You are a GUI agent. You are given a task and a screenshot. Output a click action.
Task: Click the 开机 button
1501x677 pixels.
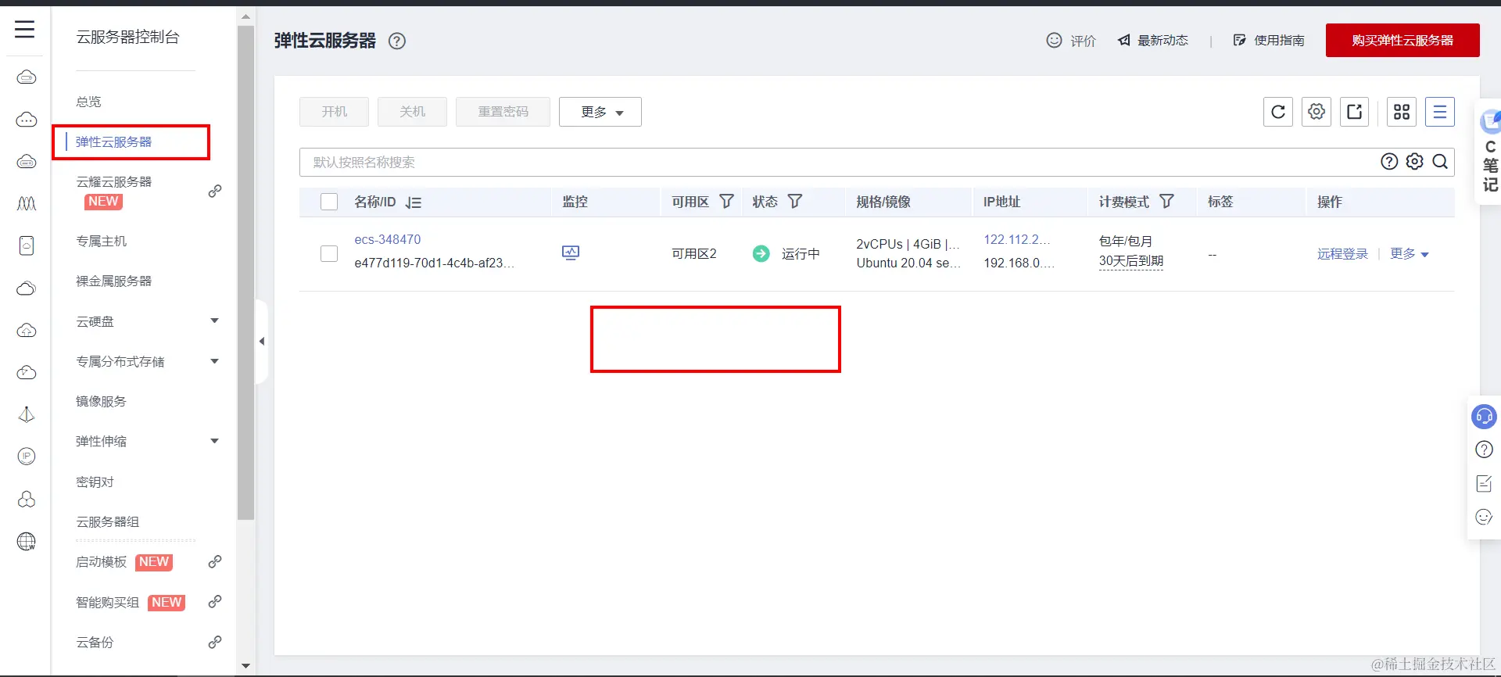pyautogui.click(x=335, y=112)
